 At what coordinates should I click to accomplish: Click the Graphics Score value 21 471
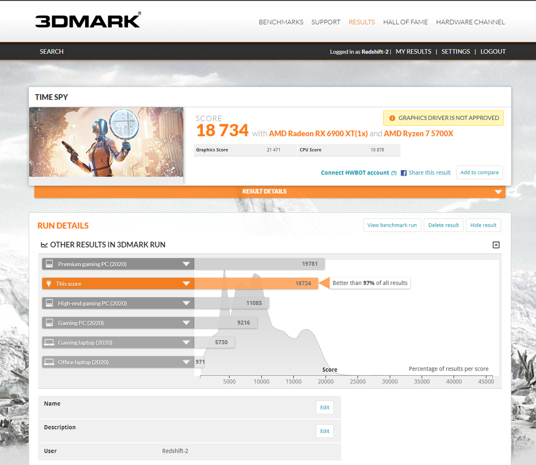point(273,150)
